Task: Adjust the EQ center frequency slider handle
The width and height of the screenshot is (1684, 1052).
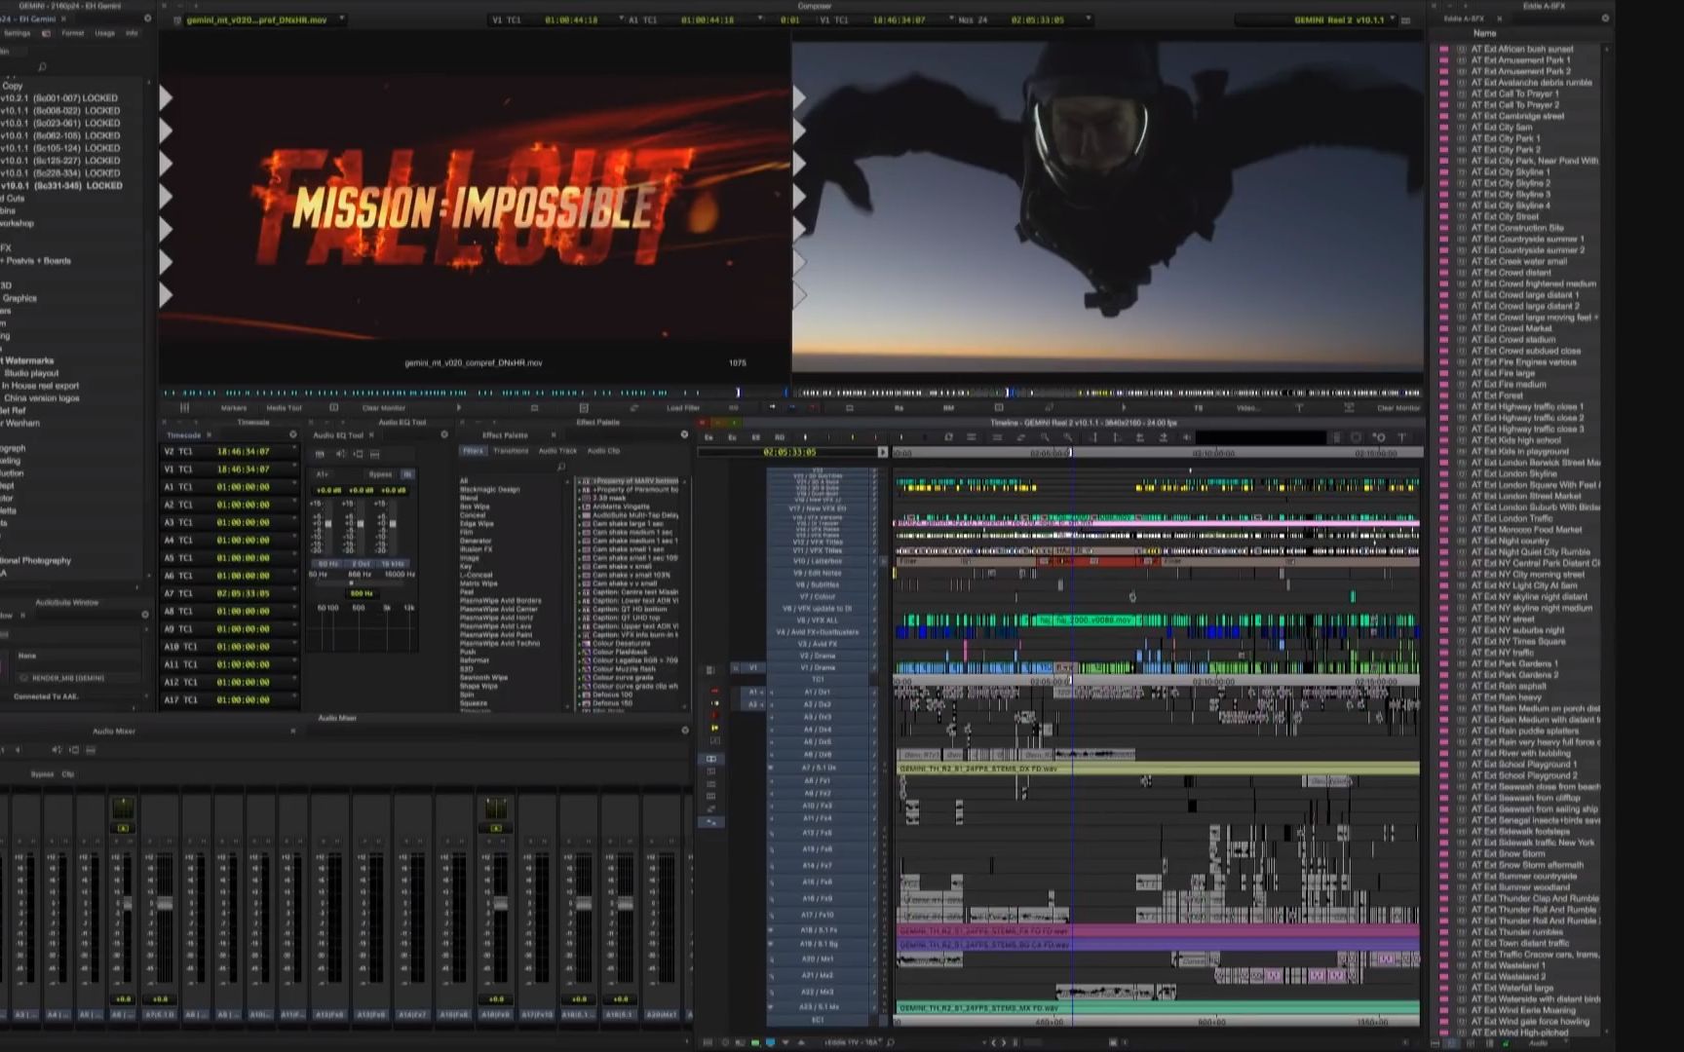Action: 351,582
